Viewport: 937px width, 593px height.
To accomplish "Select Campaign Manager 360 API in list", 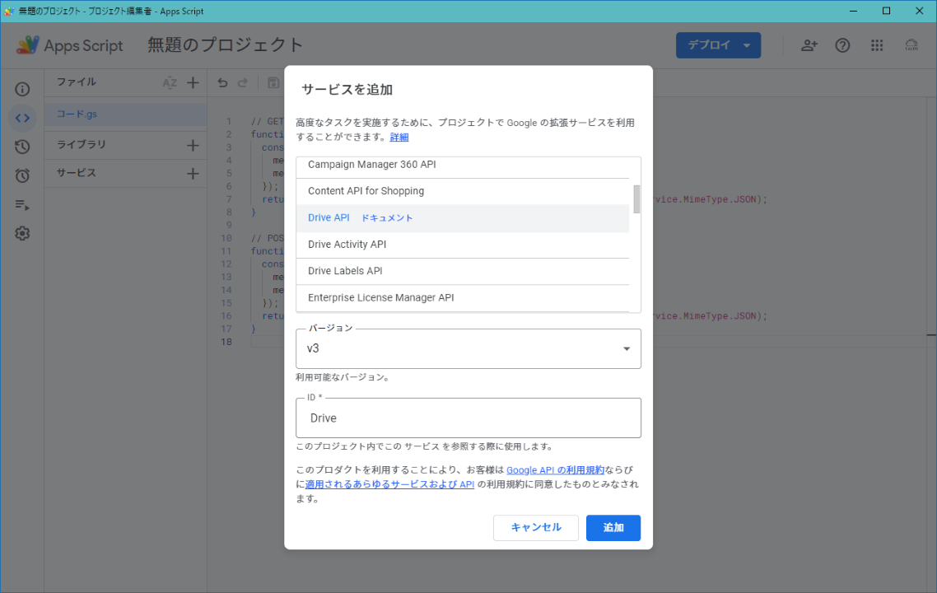I will click(x=463, y=165).
